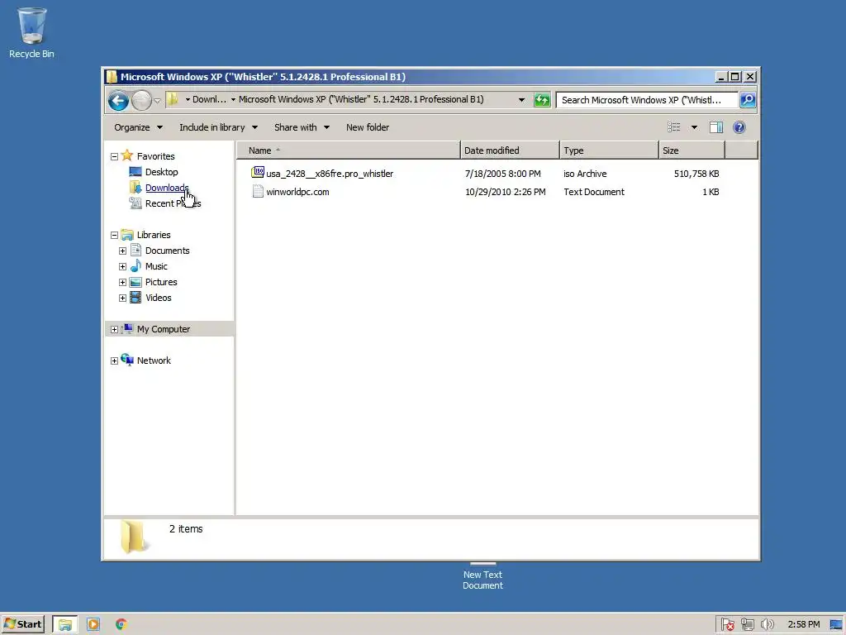Sort by Type column header
The width and height of the screenshot is (846, 635).
click(x=609, y=150)
